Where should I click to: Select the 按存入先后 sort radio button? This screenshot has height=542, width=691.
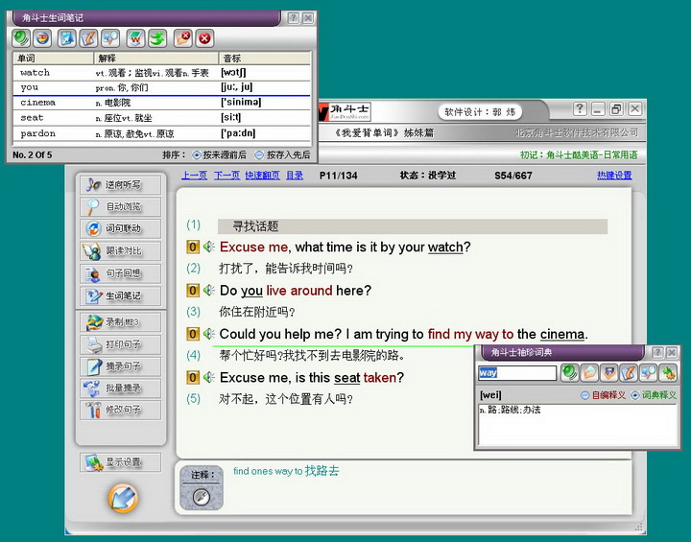coord(259,154)
